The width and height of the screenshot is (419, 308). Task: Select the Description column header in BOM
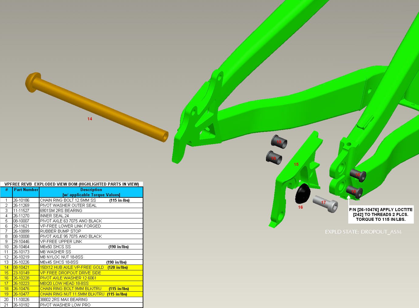91,192
